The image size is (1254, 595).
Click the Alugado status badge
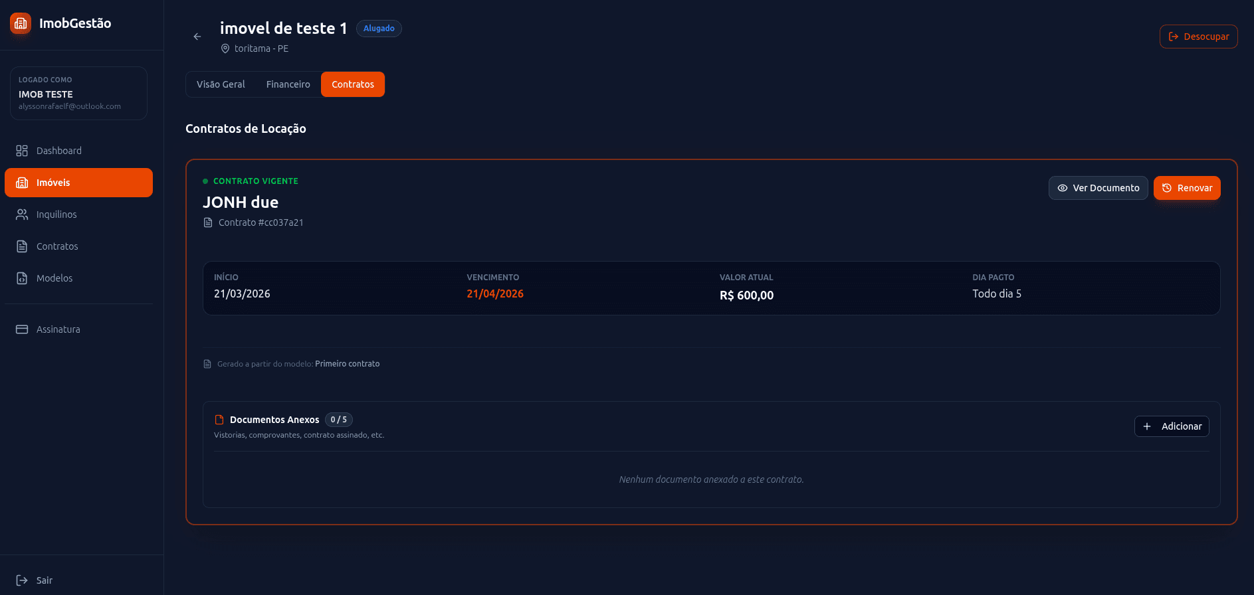coord(379,29)
